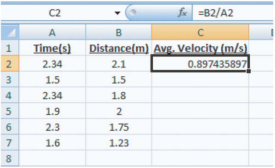275x168 pixels.
Task: Click cell A3 containing 1.5
Action: [52, 79]
